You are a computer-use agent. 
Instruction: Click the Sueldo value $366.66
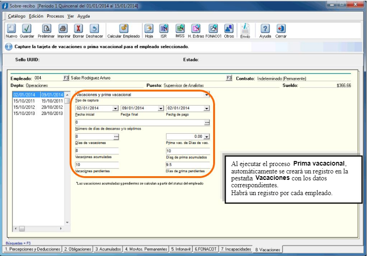click(x=344, y=85)
